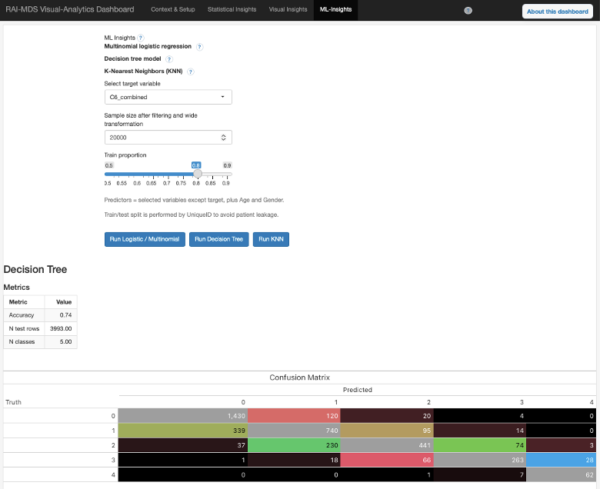Image resolution: width=600 pixels, height=489 pixels.
Task: Click the Predicted header label
Action: [x=358, y=390]
